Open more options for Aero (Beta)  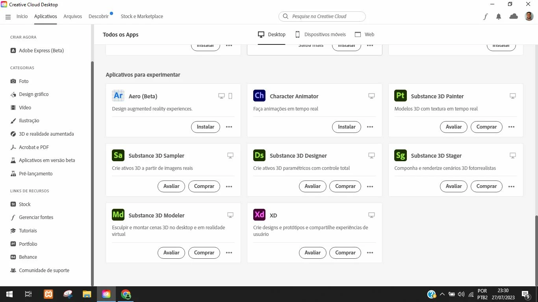click(x=229, y=127)
